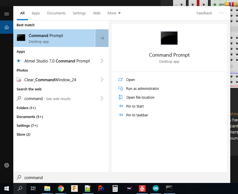Open Calculator from the taskbar
Screen dimensions: 238x194
pyautogui.click(x=115, y=188)
